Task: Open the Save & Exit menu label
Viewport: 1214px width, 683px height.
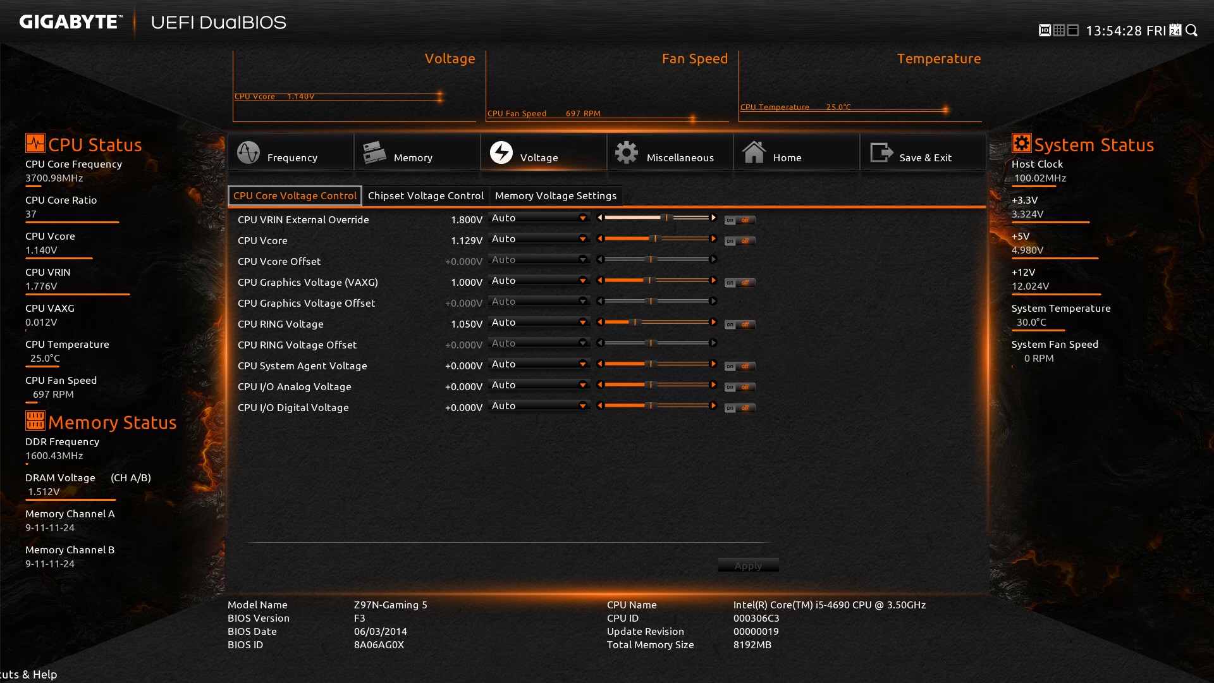Action: (926, 157)
